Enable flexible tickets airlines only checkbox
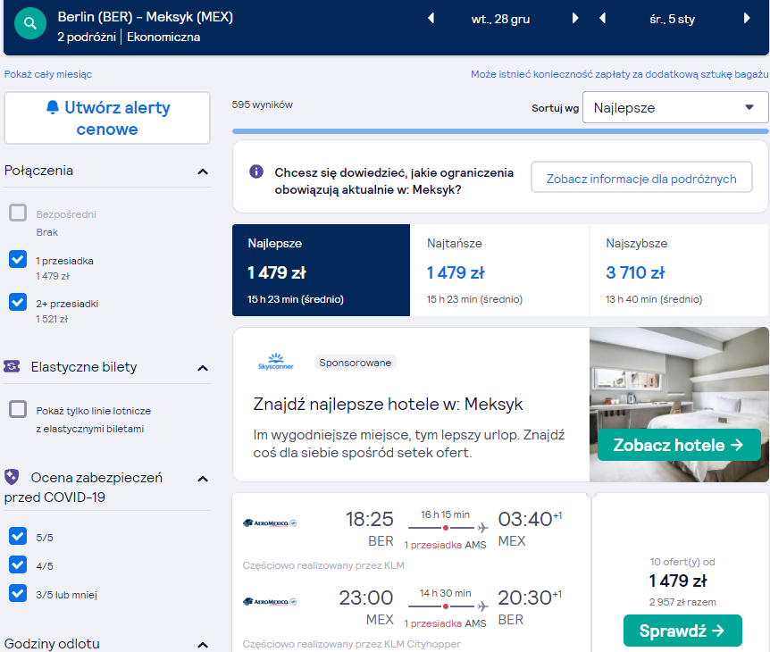The width and height of the screenshot is (770, 652). (18, 408)
